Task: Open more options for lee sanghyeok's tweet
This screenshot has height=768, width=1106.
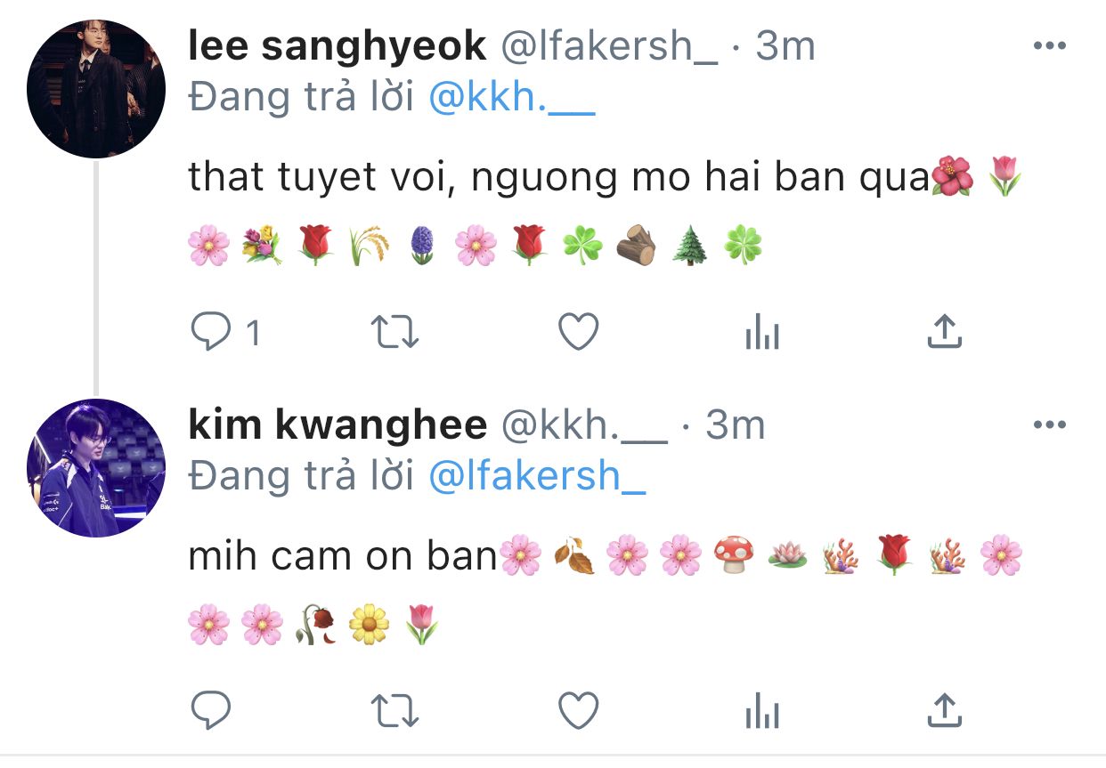Action: pyautogui.click(x=1049, y=46)
